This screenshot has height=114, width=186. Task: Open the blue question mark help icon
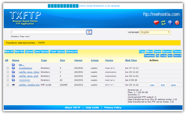pos(170,22)
